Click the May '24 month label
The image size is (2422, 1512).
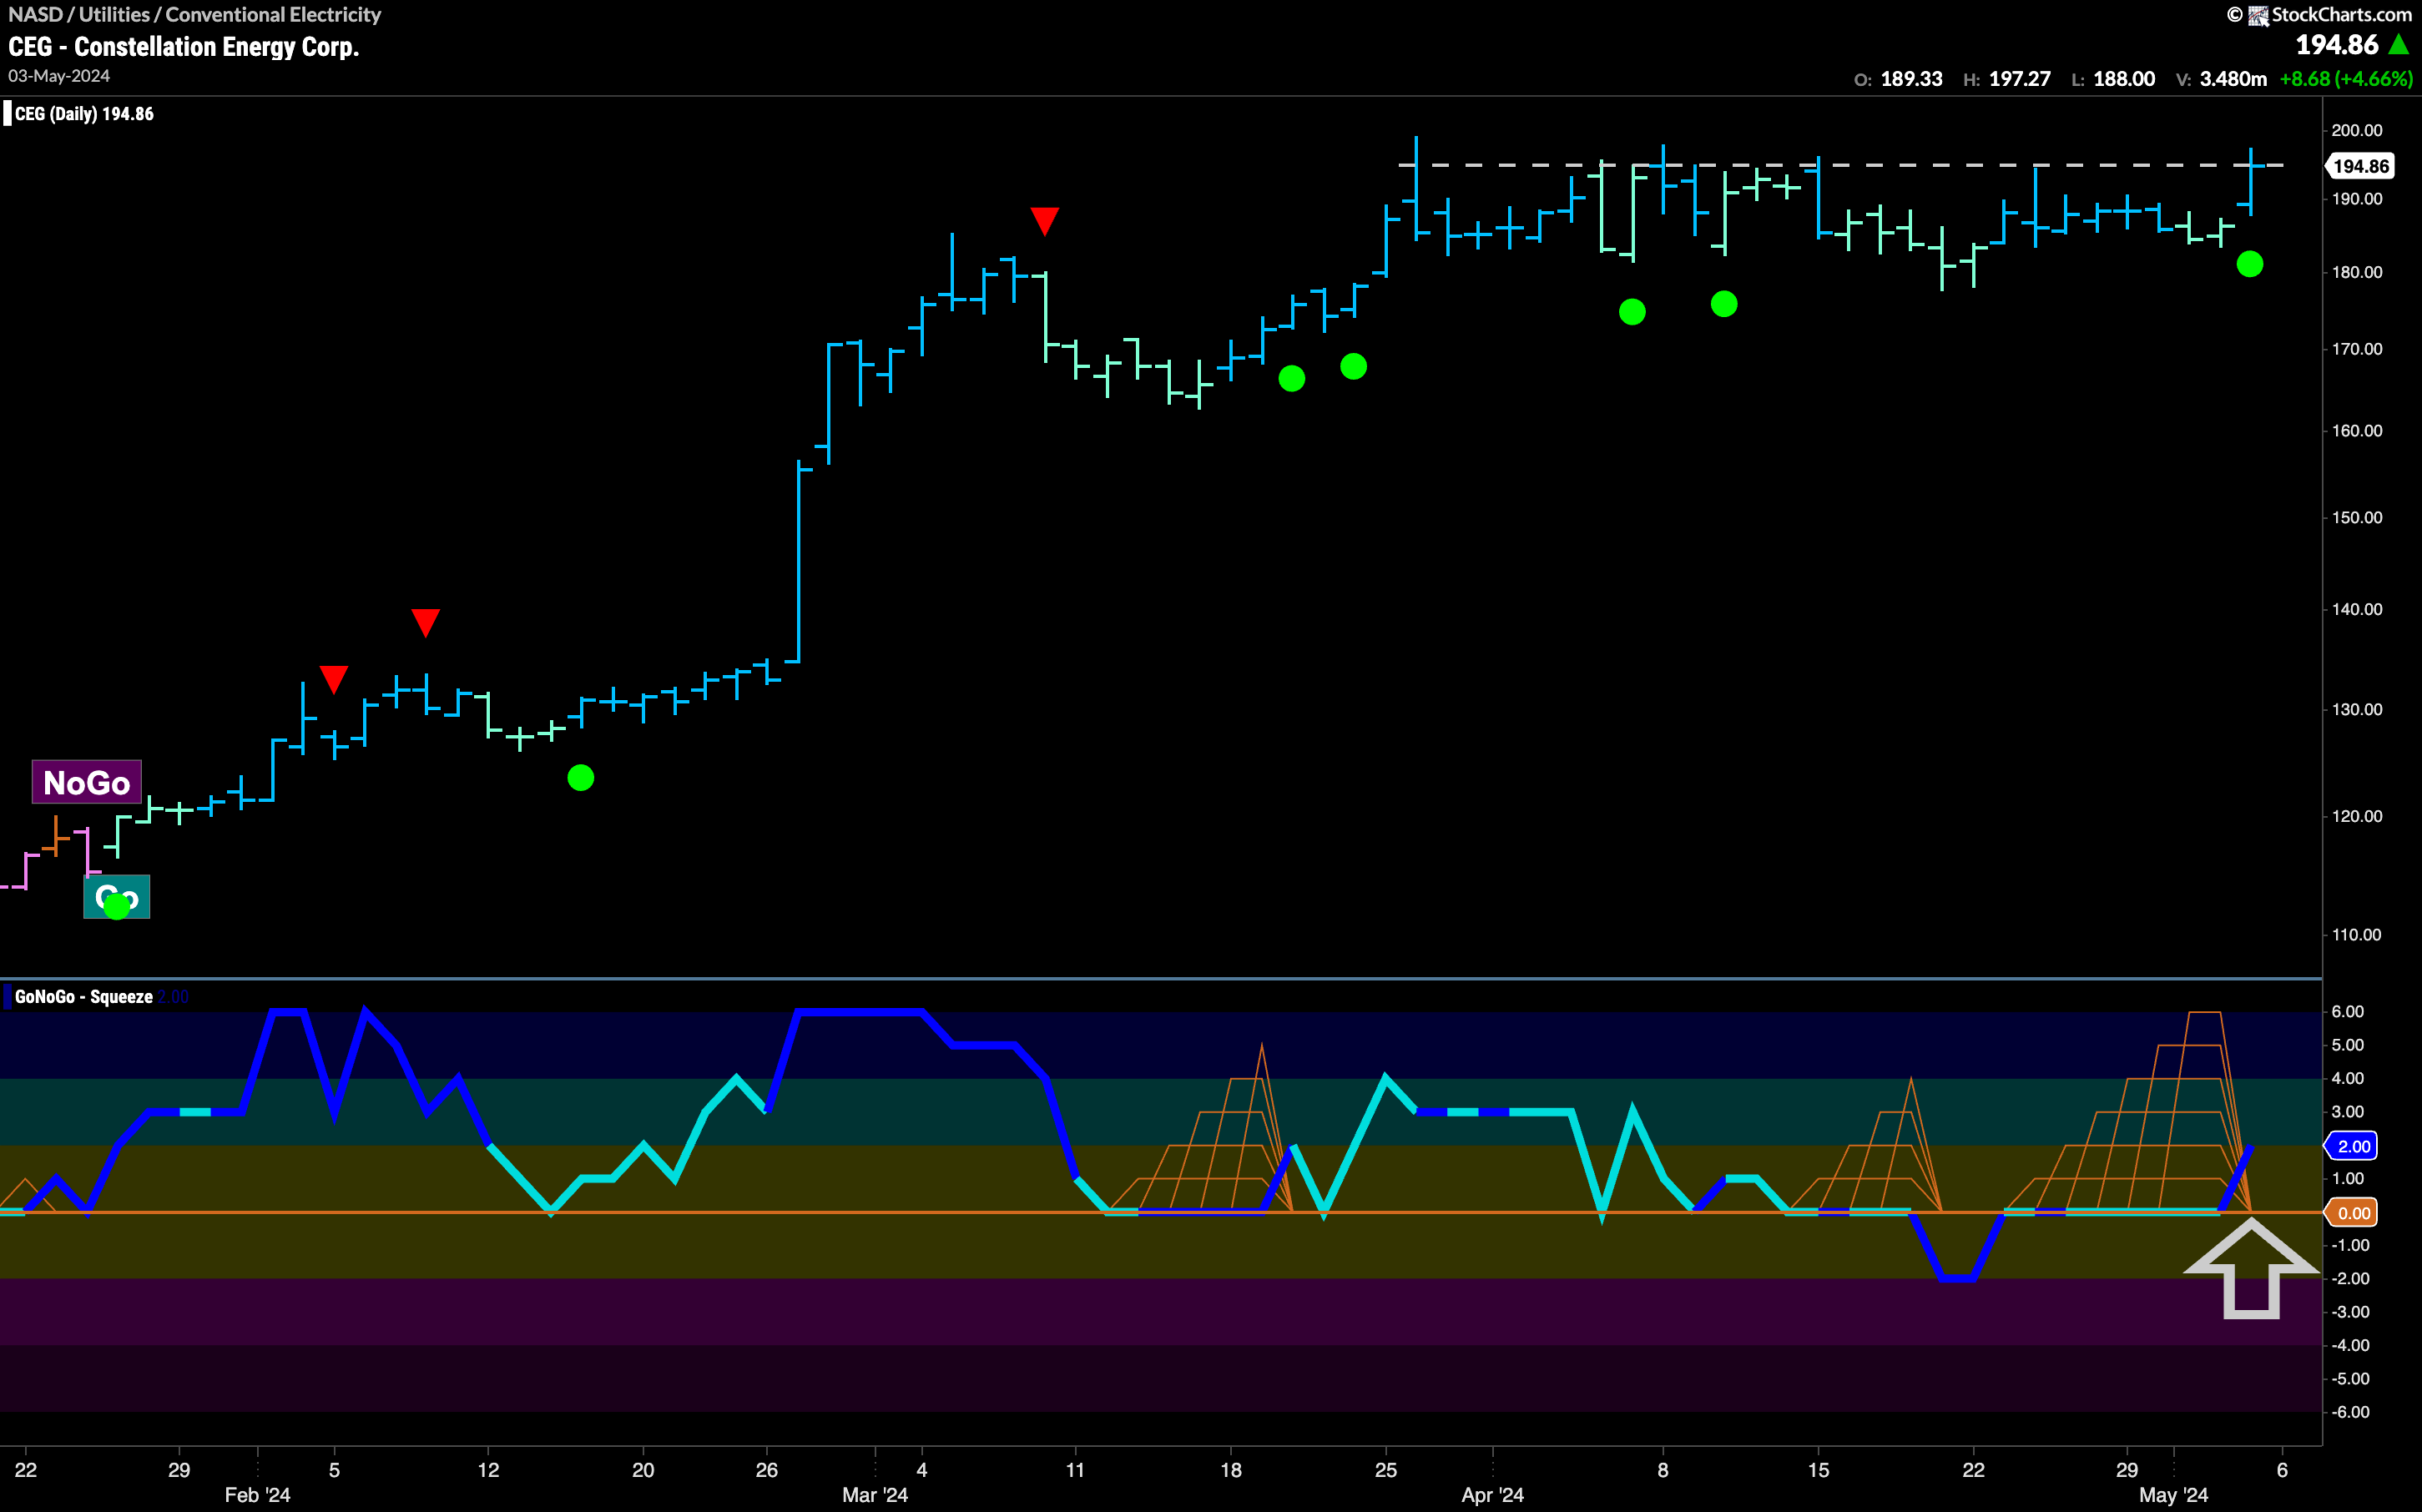coord(2173,1495)
